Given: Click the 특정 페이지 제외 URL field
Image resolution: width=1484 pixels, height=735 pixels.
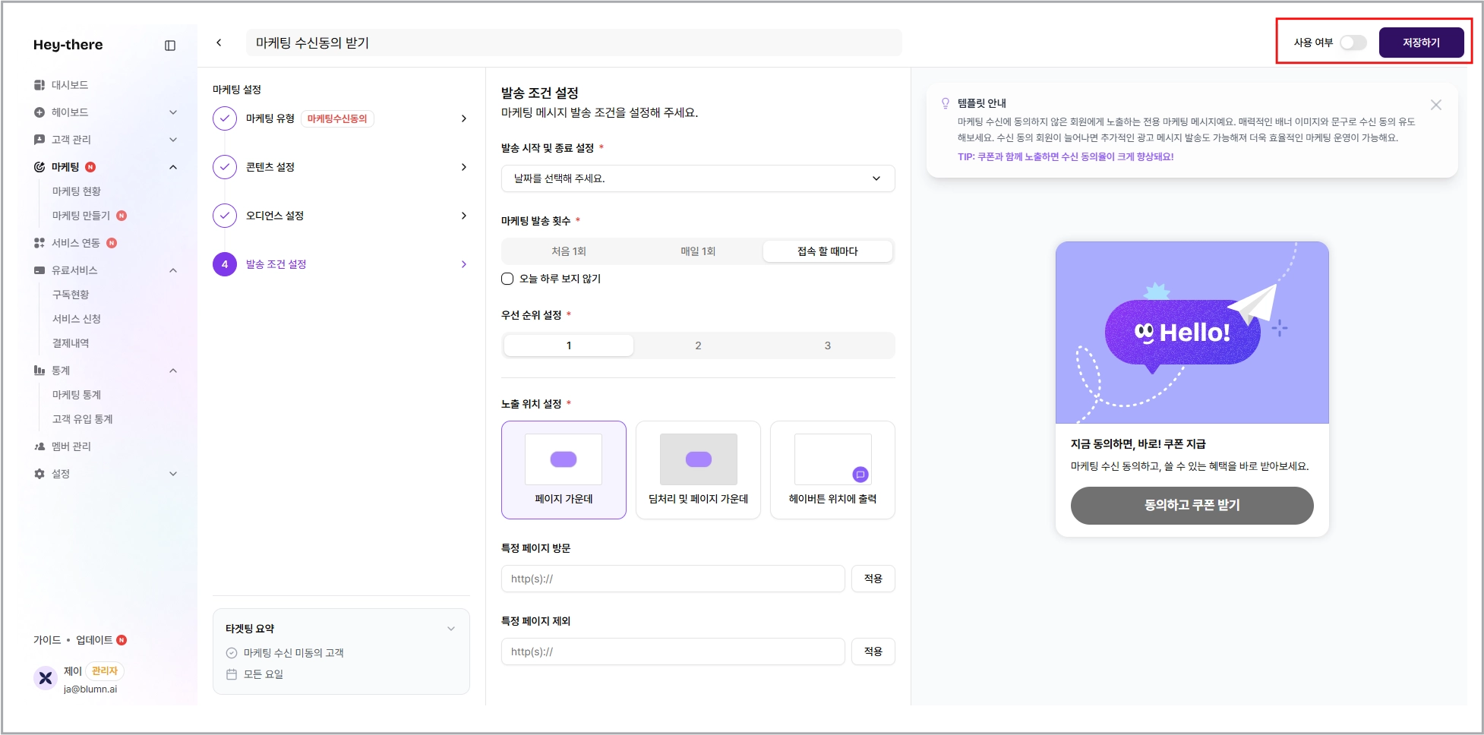Looking at the screenshot, I should [x=673, y=651].
